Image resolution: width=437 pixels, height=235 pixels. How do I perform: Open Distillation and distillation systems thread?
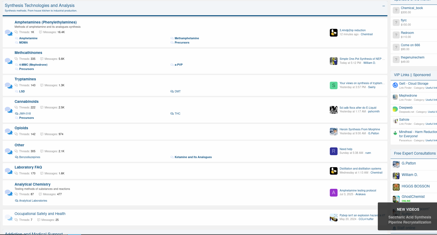[x=360, y=169]
